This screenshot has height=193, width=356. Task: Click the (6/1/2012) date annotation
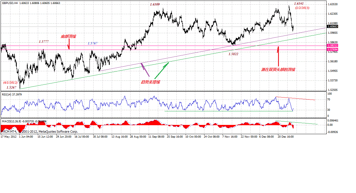click(10, 83)
